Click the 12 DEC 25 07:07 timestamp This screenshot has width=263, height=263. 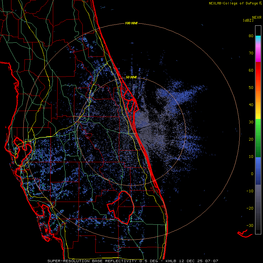[x=198, y=261]
